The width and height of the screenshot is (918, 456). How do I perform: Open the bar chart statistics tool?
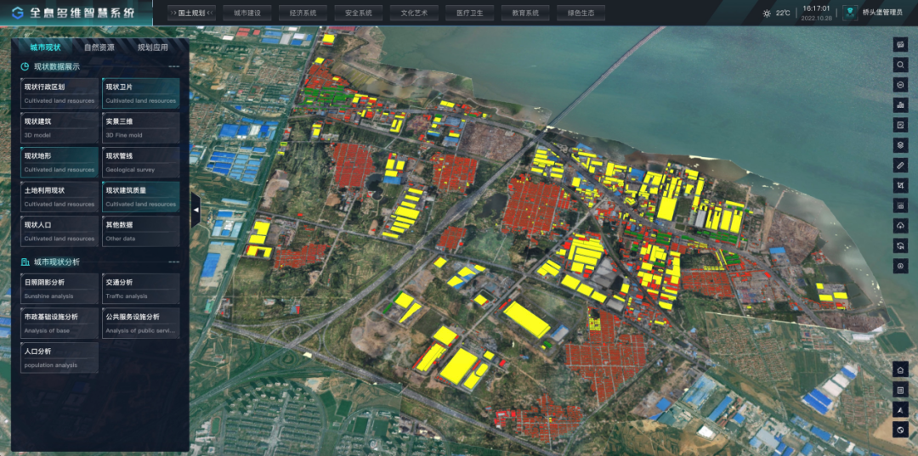pyautogui.click(x=900, y=104)
